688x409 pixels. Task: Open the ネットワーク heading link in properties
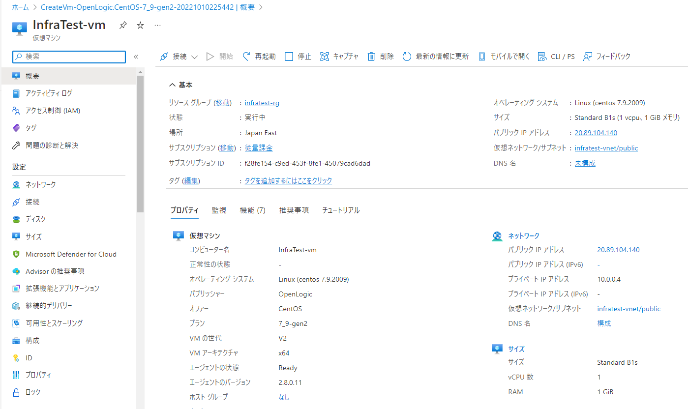(524, 236)
